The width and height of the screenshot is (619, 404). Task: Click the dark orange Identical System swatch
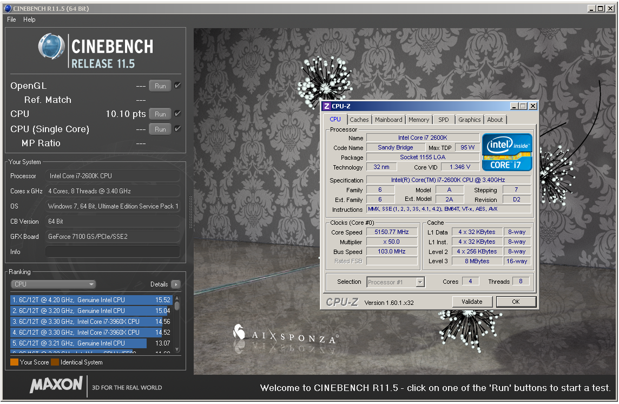tap(55, 362)
